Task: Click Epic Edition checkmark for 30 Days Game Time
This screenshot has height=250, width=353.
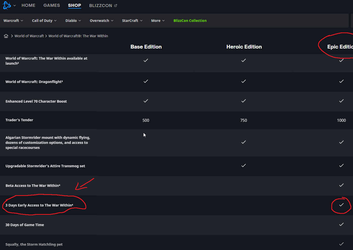Action: point(341,224)
